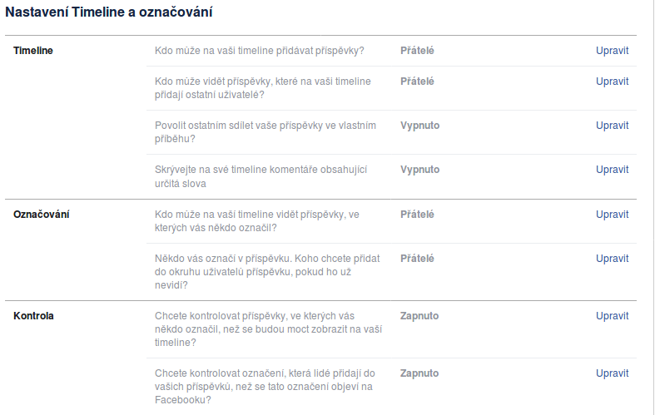Click Upravit for who can add posts to timeline
This screenshot has width=655, height=415.
click(612, 51)
